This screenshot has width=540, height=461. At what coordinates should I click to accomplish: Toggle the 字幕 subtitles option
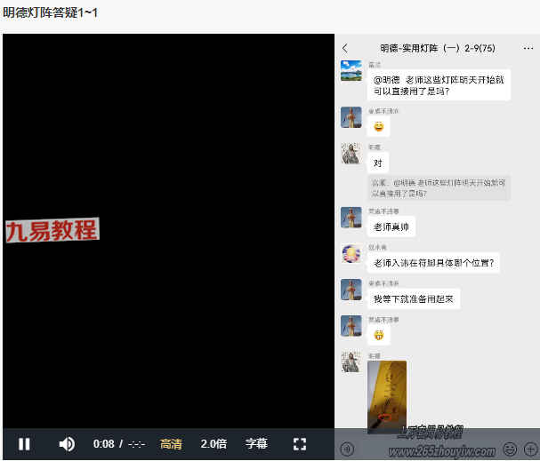(256, 444)
